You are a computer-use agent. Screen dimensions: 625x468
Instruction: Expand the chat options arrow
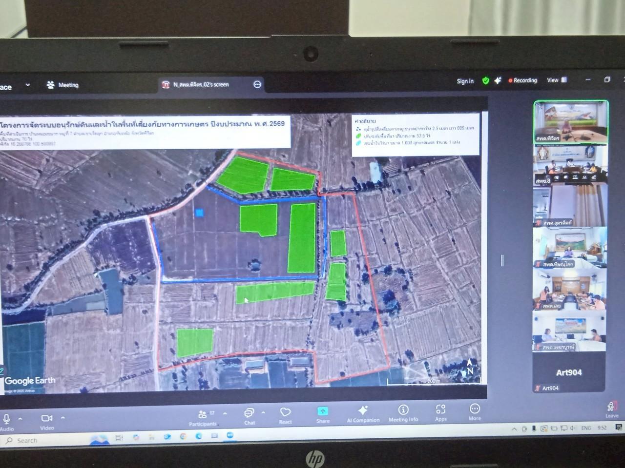coord(263,412)
